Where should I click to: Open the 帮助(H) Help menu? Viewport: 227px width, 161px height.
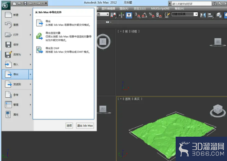coord(179,9)
